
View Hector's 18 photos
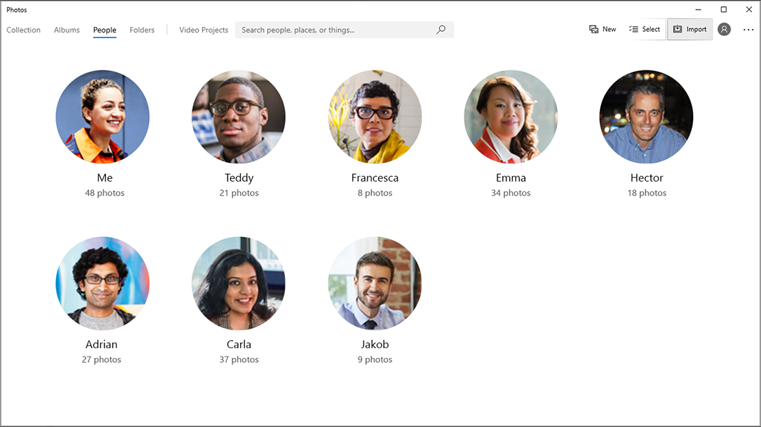[x=646, y=116]
